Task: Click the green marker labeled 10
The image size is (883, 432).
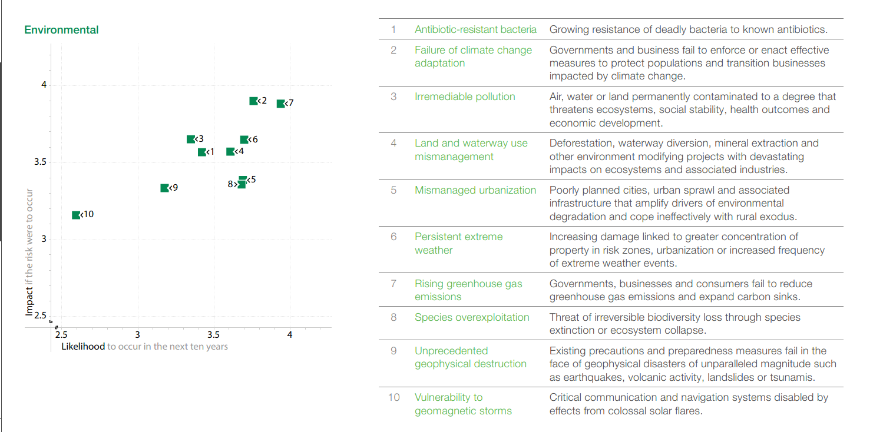Action: (76, 215)
